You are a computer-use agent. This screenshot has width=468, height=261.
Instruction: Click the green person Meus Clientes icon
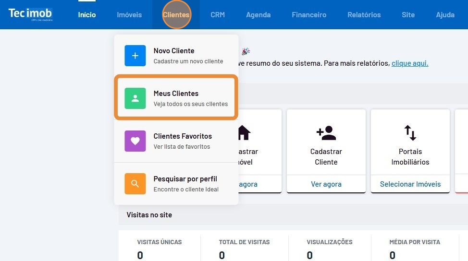coord(135,98)
